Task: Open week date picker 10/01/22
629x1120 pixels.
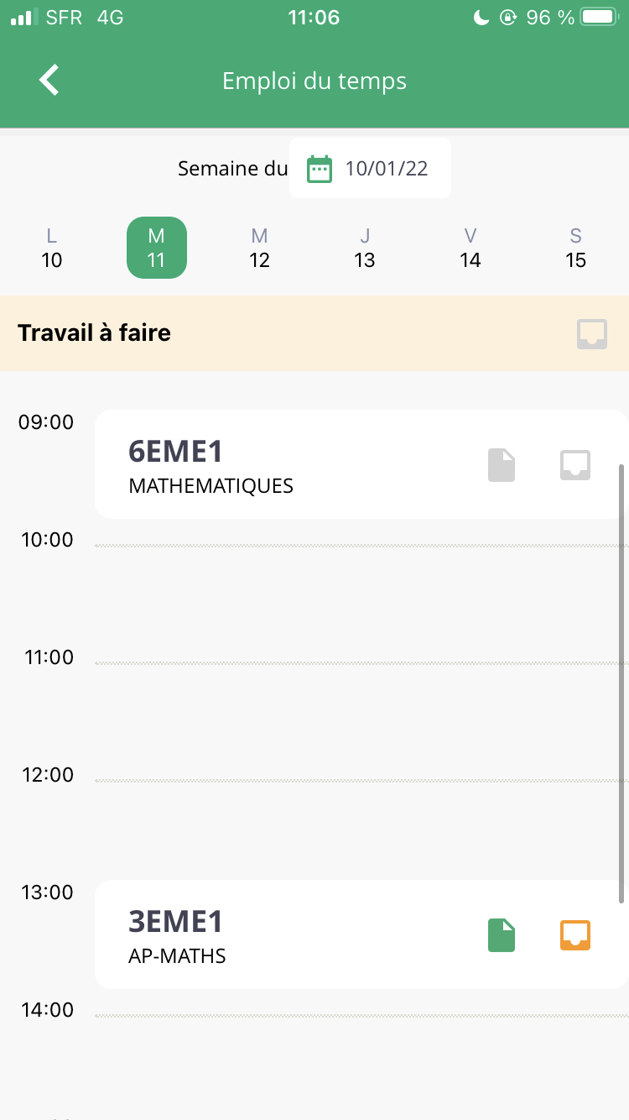Action: coord(386,169)
